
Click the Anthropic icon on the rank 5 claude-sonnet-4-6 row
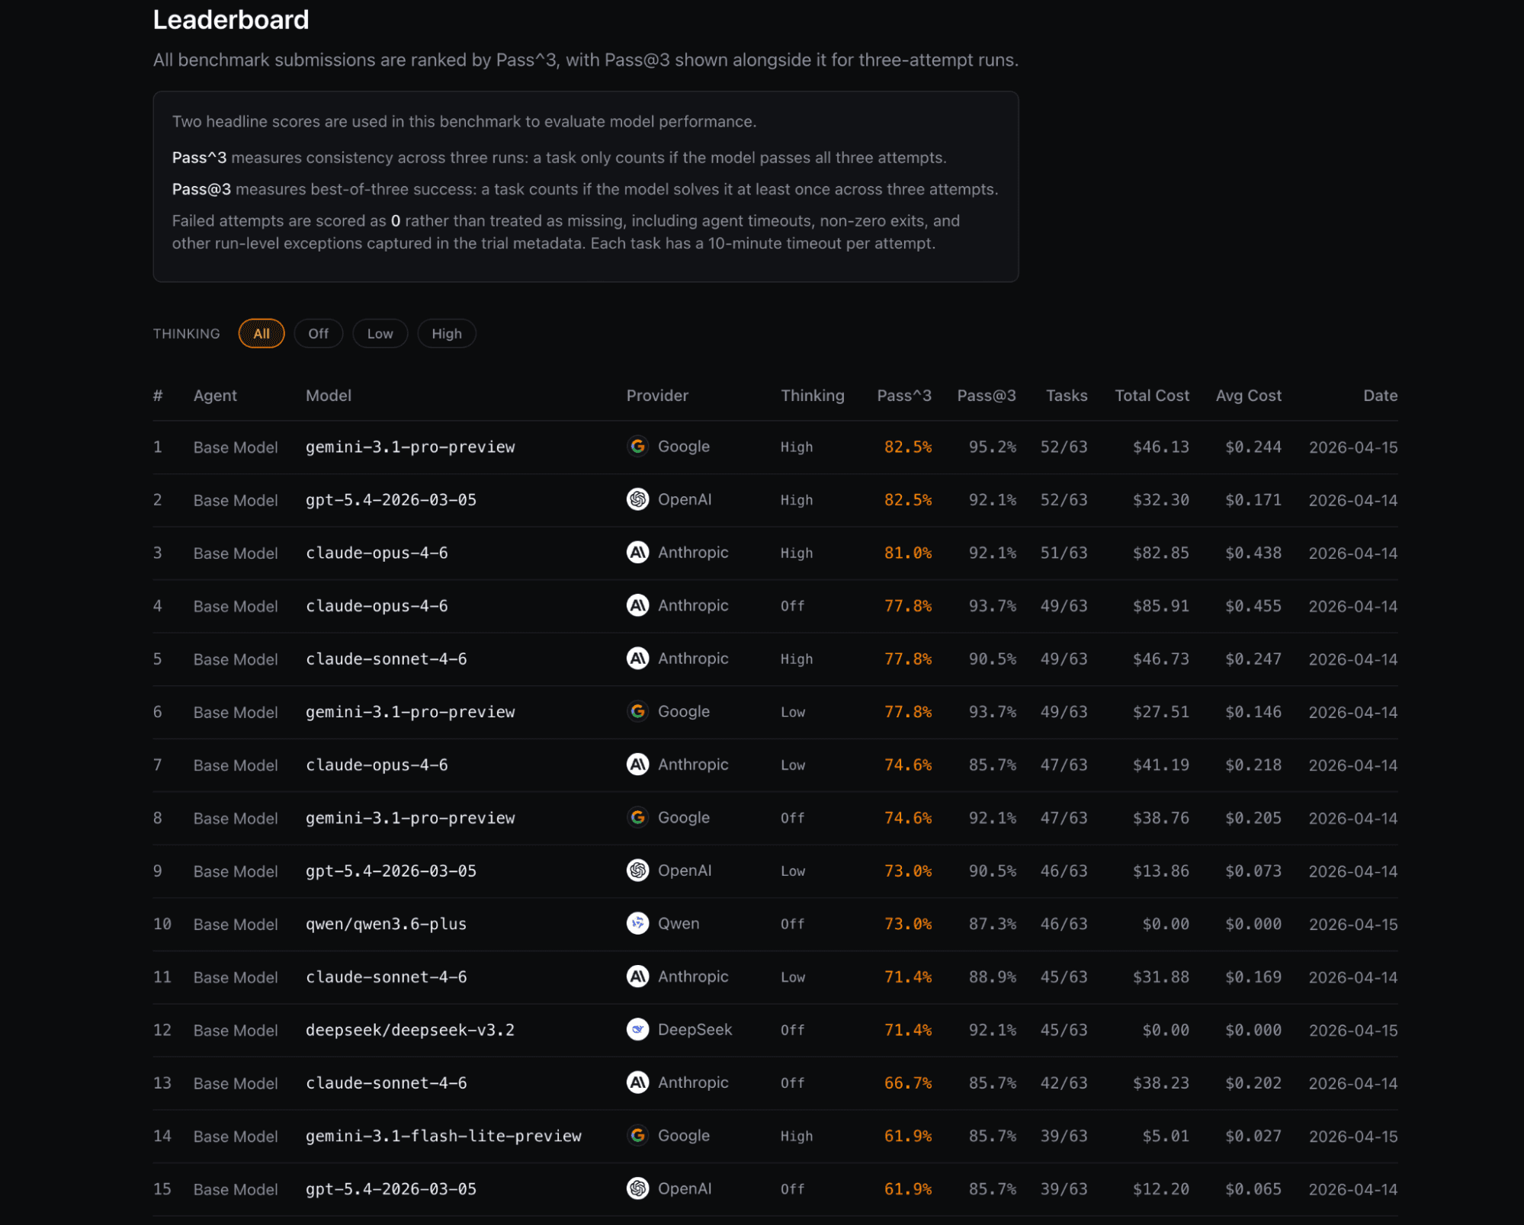click(x=637, y=658)
